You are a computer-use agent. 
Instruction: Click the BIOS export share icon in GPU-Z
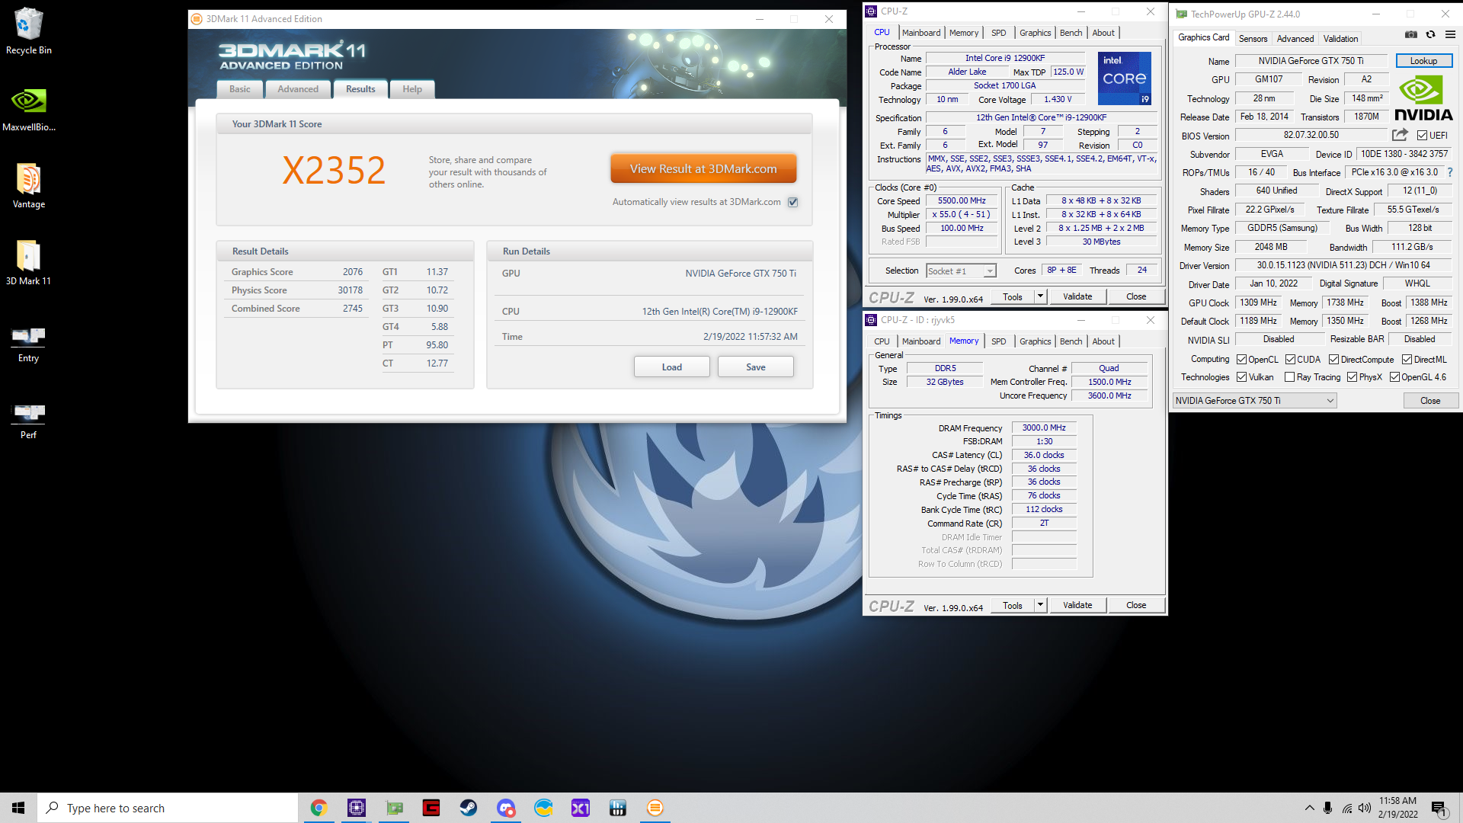1400,135
